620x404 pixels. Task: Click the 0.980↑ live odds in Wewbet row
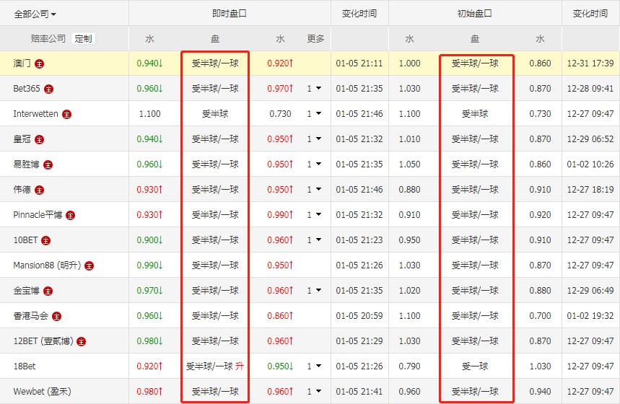click(150, 392)
